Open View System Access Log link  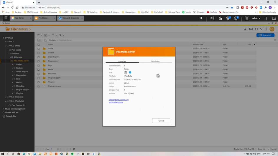[x=119, y=100]
